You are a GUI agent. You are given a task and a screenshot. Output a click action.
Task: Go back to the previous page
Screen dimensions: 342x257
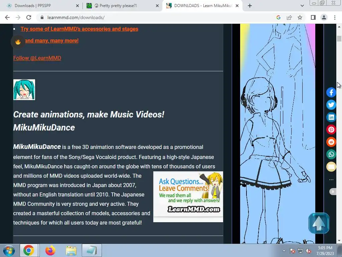click(x=7, y=17)
